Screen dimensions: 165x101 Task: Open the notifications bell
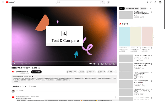pos(155,2)
